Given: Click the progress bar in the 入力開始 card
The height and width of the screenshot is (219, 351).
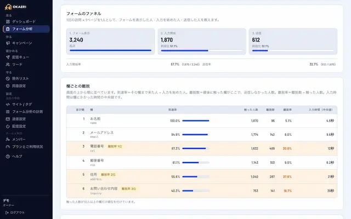Looking at the screenshot, I should click(x=202, y=51).
